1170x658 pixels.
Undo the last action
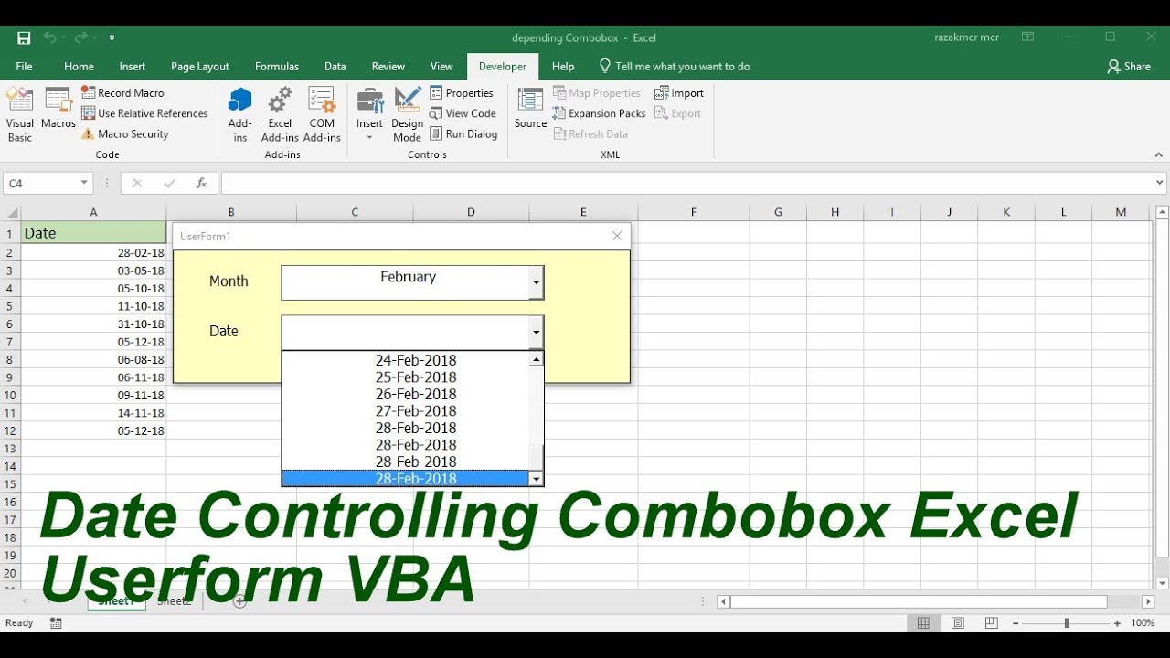coord(49,37)
